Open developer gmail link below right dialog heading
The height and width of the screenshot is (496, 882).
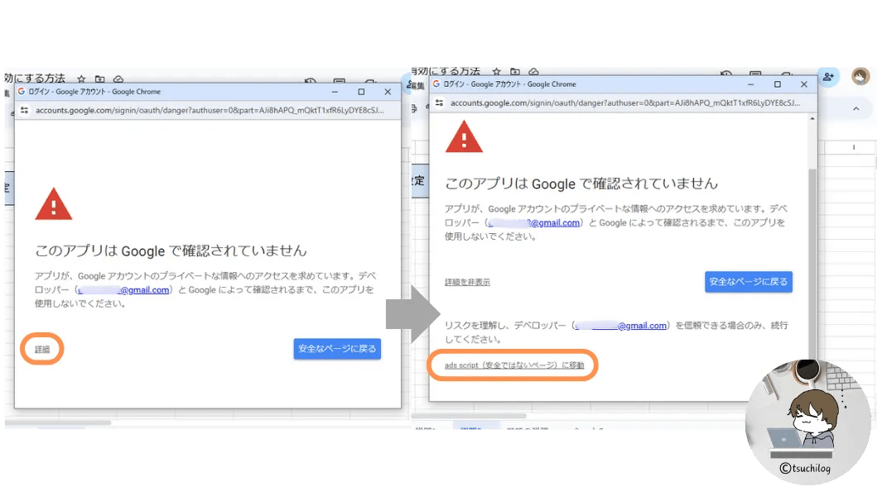pos(534,223)
